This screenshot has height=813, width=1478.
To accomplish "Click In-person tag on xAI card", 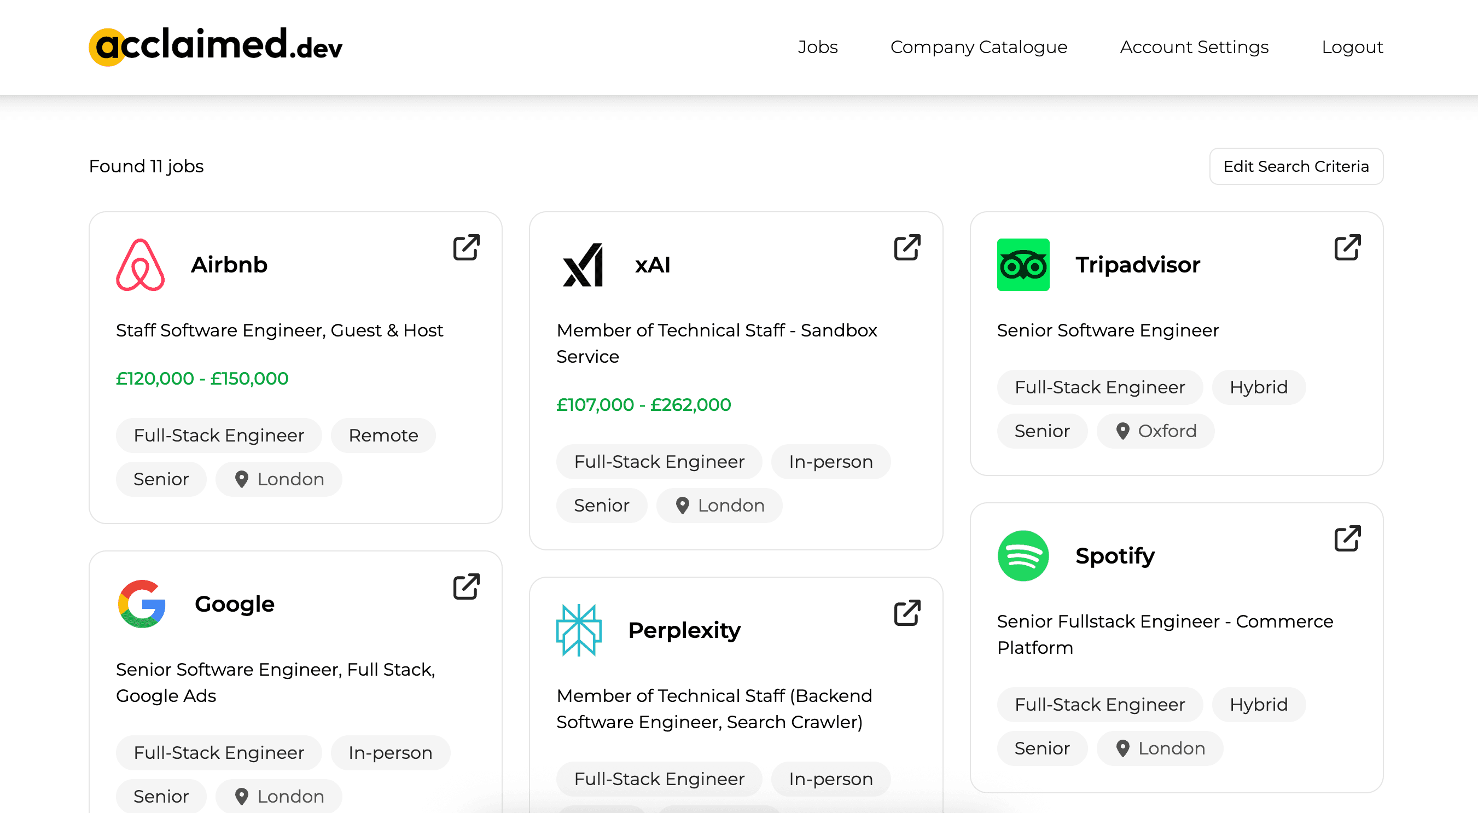I will tap(831, 462).
